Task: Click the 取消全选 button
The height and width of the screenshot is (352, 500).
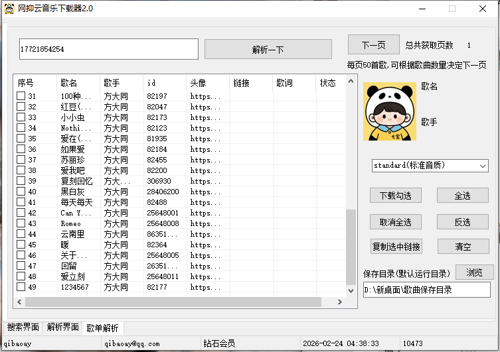Action: click(395, 222)
